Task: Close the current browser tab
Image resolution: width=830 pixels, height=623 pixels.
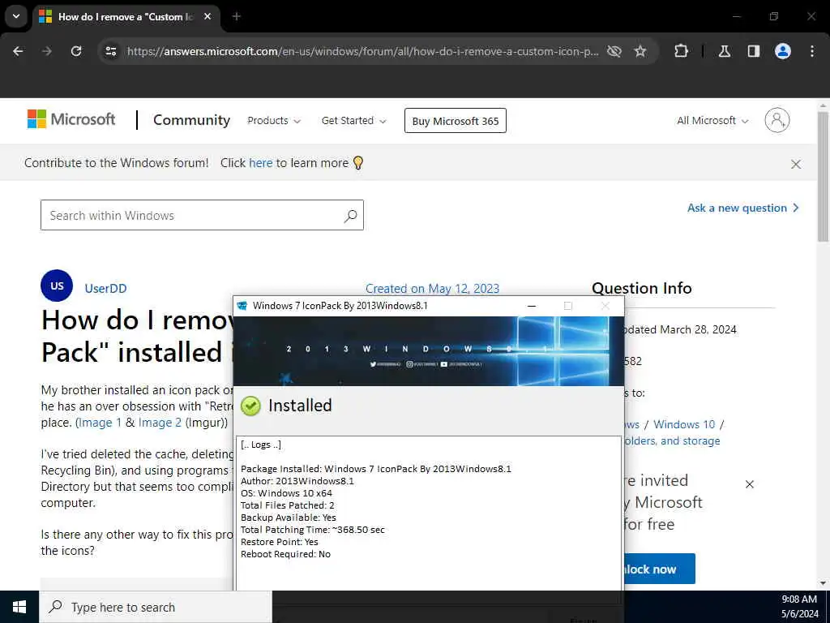Action: pos(207,16)
